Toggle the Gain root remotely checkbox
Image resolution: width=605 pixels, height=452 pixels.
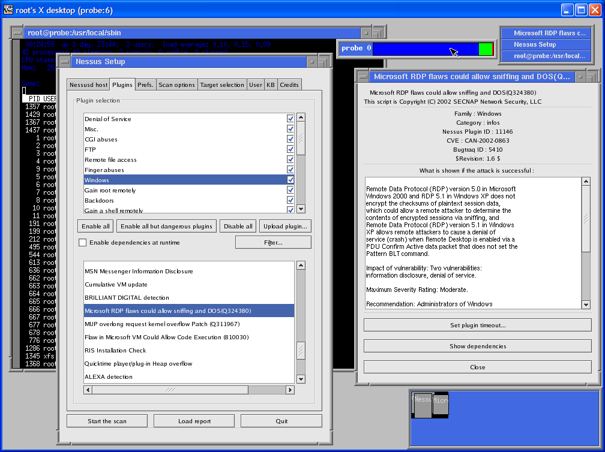point(290,190)
